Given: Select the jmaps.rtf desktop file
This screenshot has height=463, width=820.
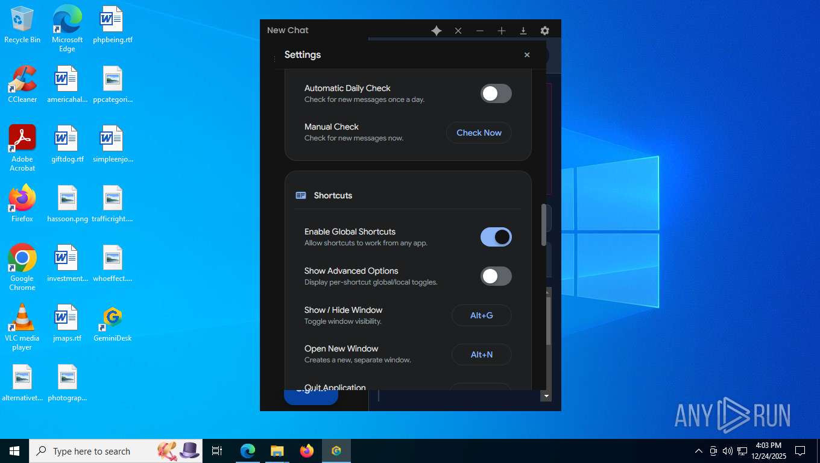Looking at the screenshot, I should tap(67, 324).
